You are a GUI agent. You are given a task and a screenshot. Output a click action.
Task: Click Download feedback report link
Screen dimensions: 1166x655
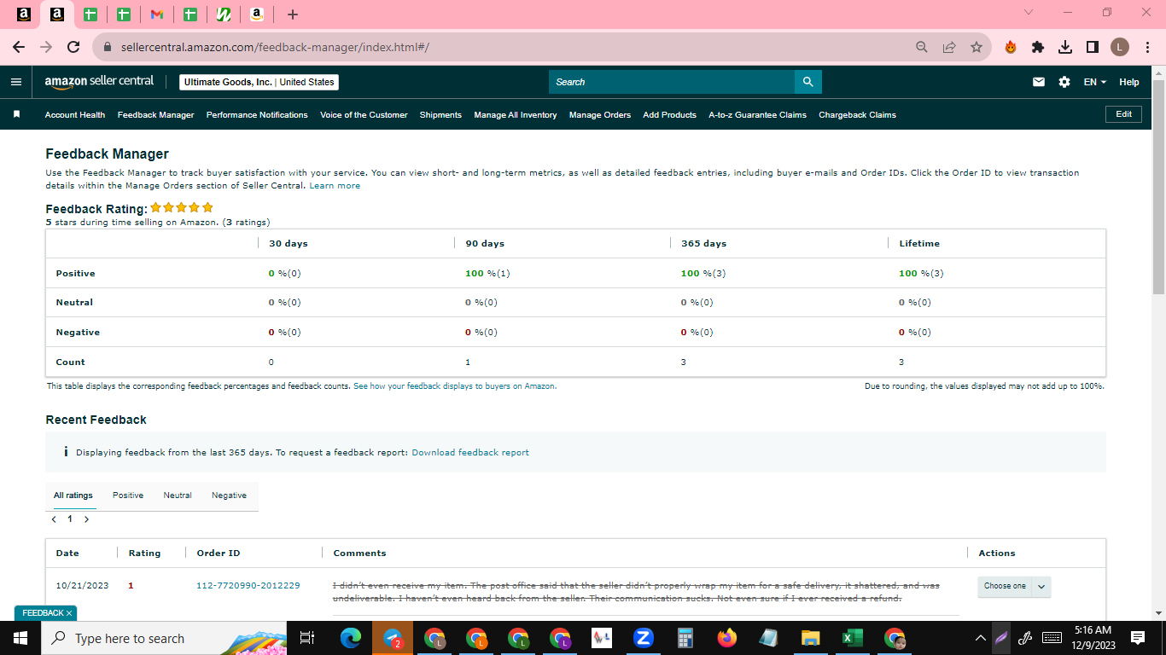[470, 452]
